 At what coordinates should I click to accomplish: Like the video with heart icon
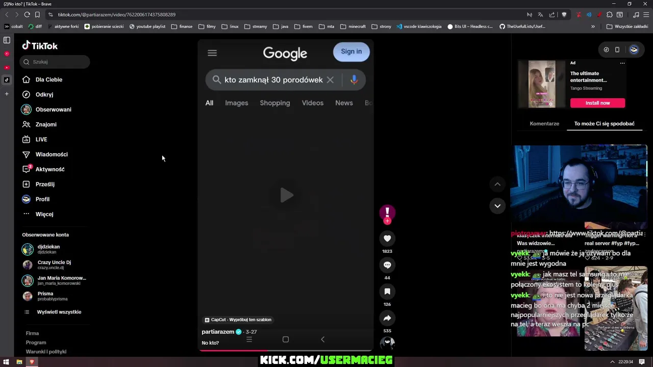[x=387, y=238]
